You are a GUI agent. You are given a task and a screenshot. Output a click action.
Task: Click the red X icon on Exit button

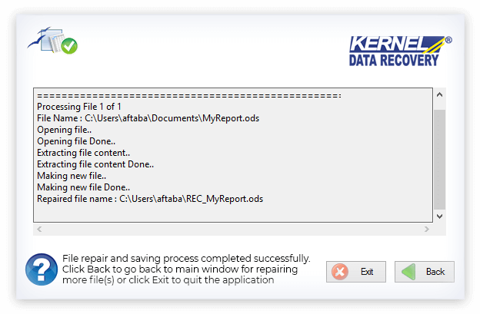pos(340,272)
